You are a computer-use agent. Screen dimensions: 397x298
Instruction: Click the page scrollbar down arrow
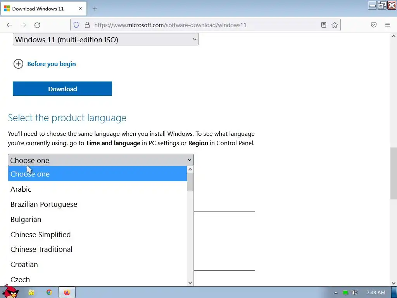click(394, 283)
